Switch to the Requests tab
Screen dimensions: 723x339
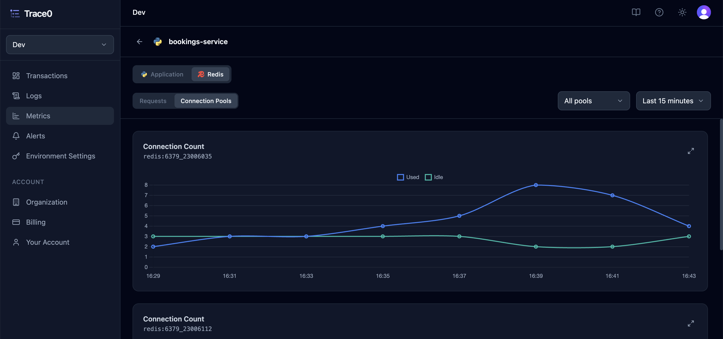153,101
